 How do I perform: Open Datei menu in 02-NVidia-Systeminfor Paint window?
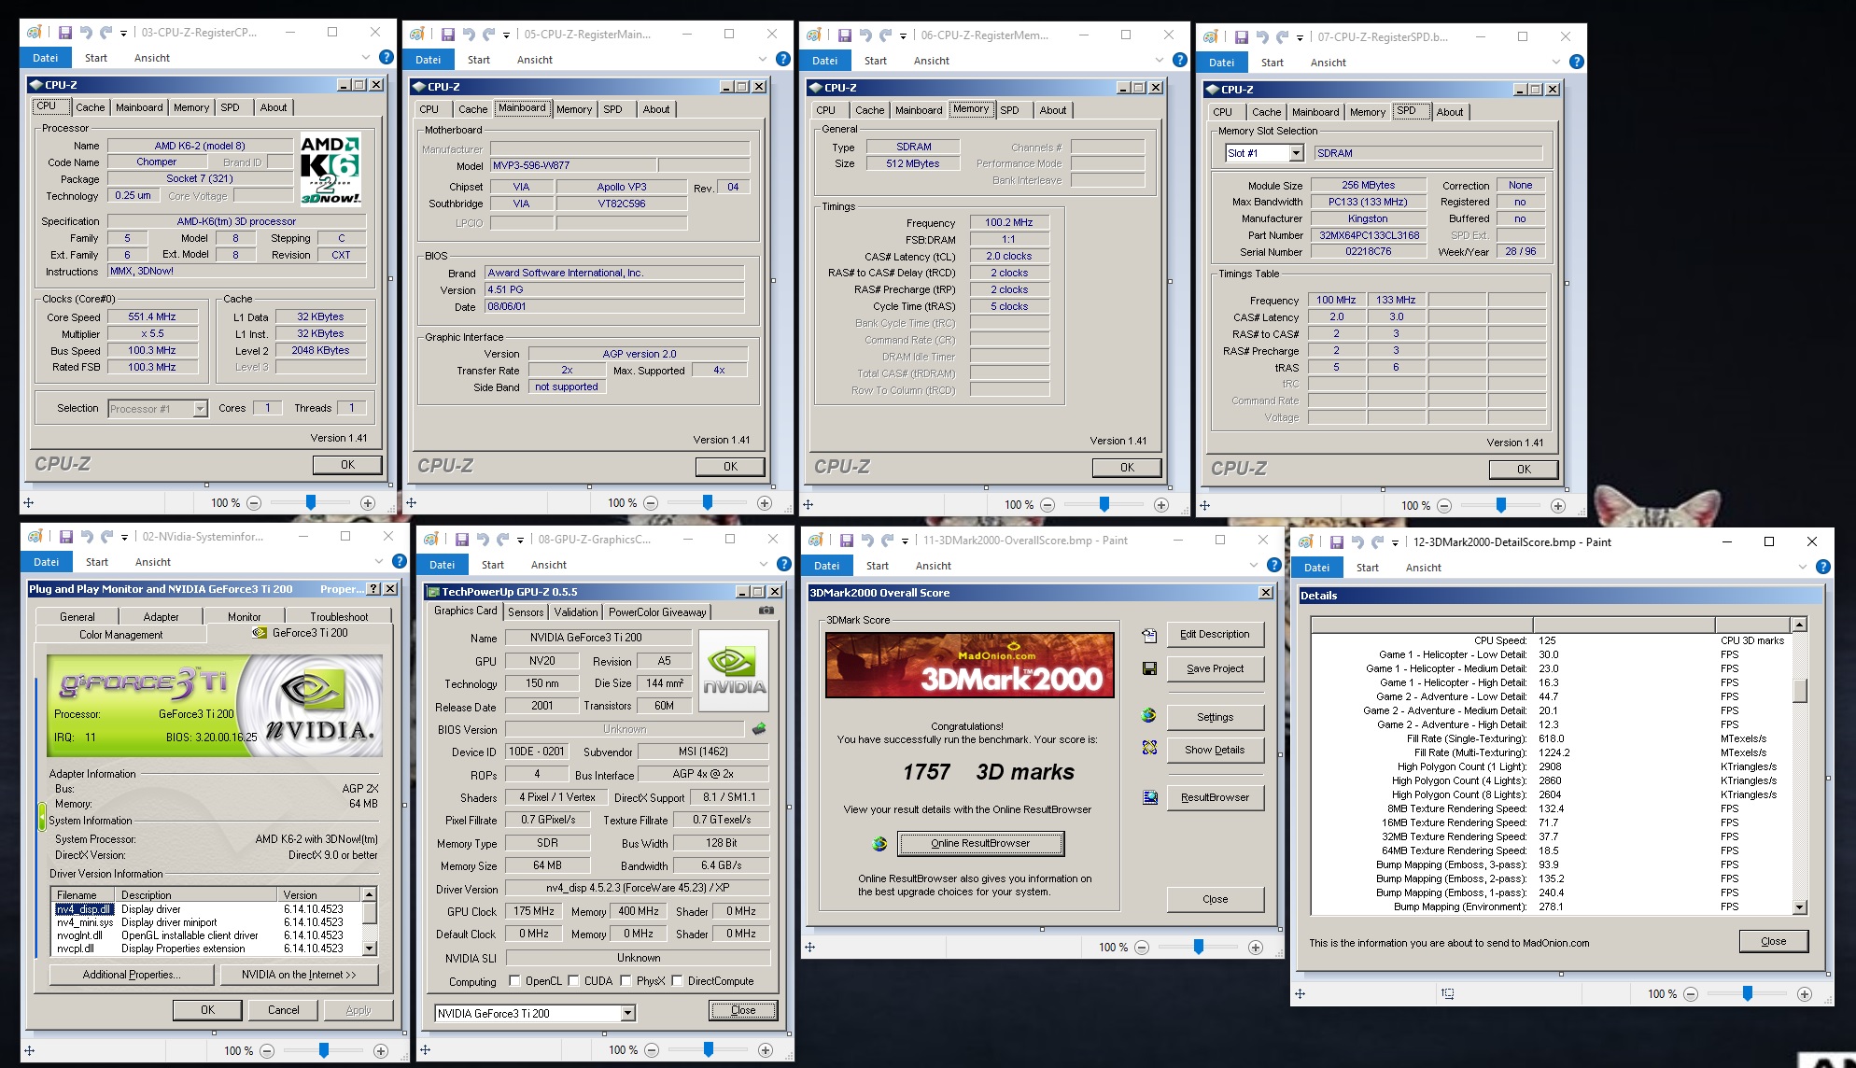pos(46,562)
